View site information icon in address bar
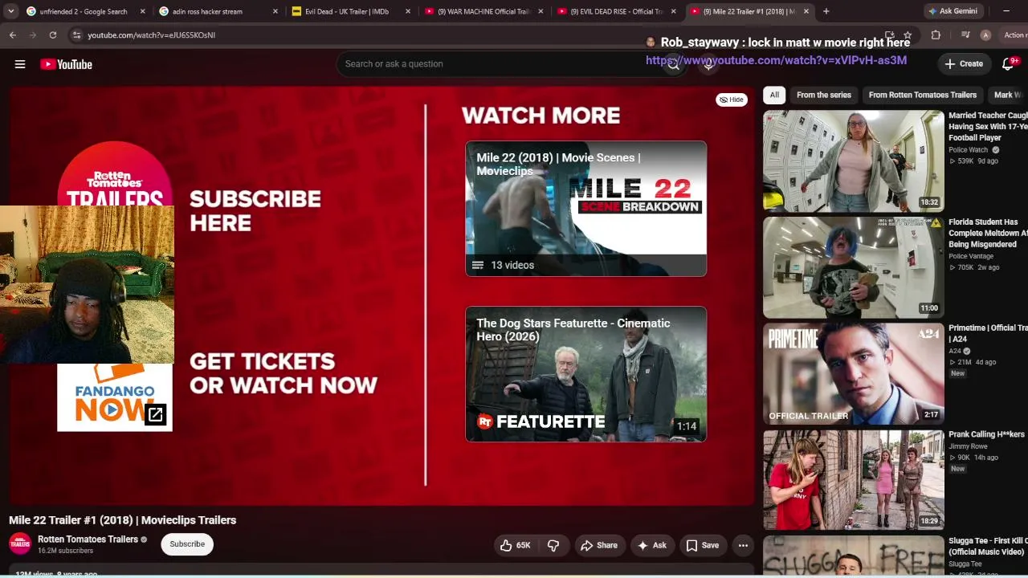This screenshot has height=578, width=1028. 76,35
